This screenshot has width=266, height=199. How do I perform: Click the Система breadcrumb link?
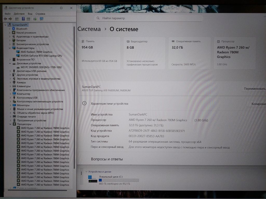click(x=89, y=29)
